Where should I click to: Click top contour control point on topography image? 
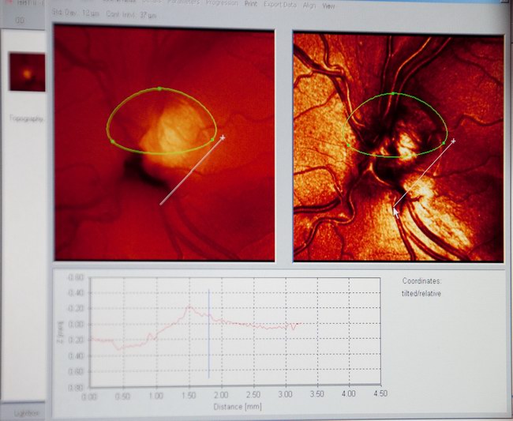[160, 88]
